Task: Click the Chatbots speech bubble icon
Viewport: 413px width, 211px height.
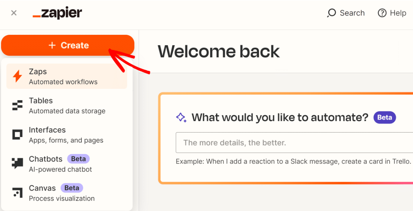Action: tap(17, 164)
